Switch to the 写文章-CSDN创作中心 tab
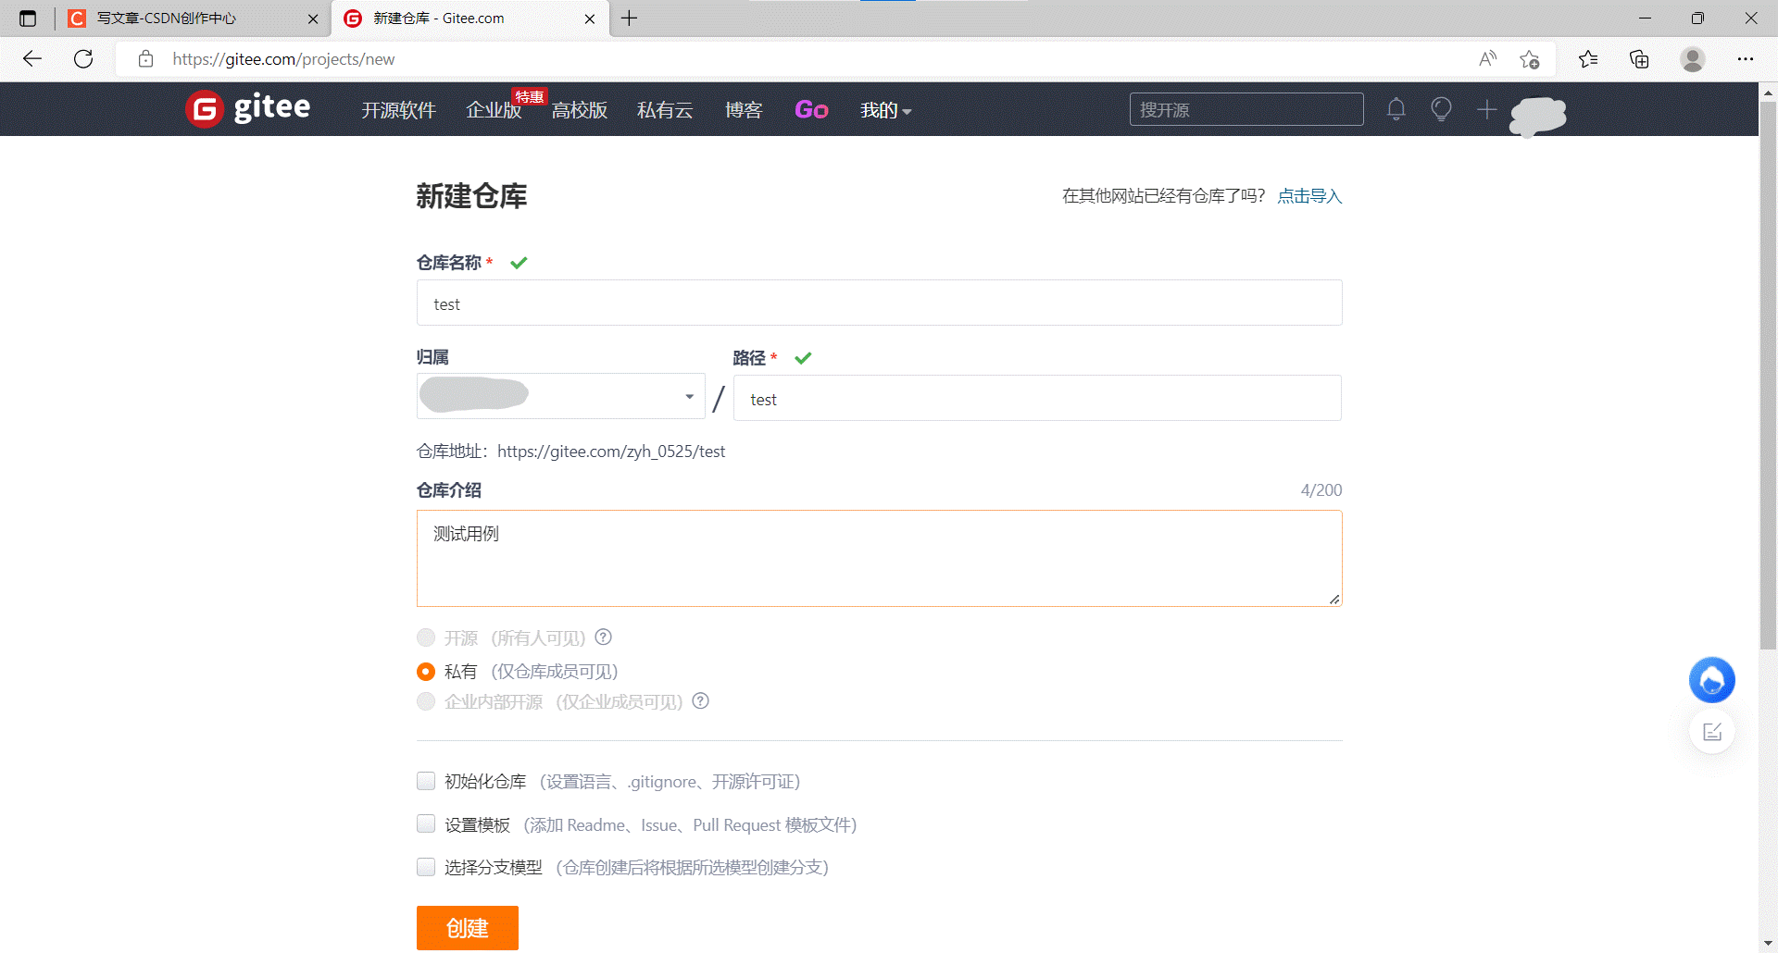Viewport: 1778px width, 953px height. tap(194, 19)
